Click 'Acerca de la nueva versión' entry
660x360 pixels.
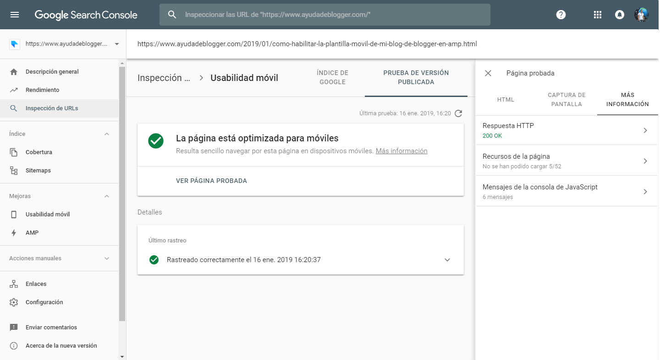tap(60, 346)
